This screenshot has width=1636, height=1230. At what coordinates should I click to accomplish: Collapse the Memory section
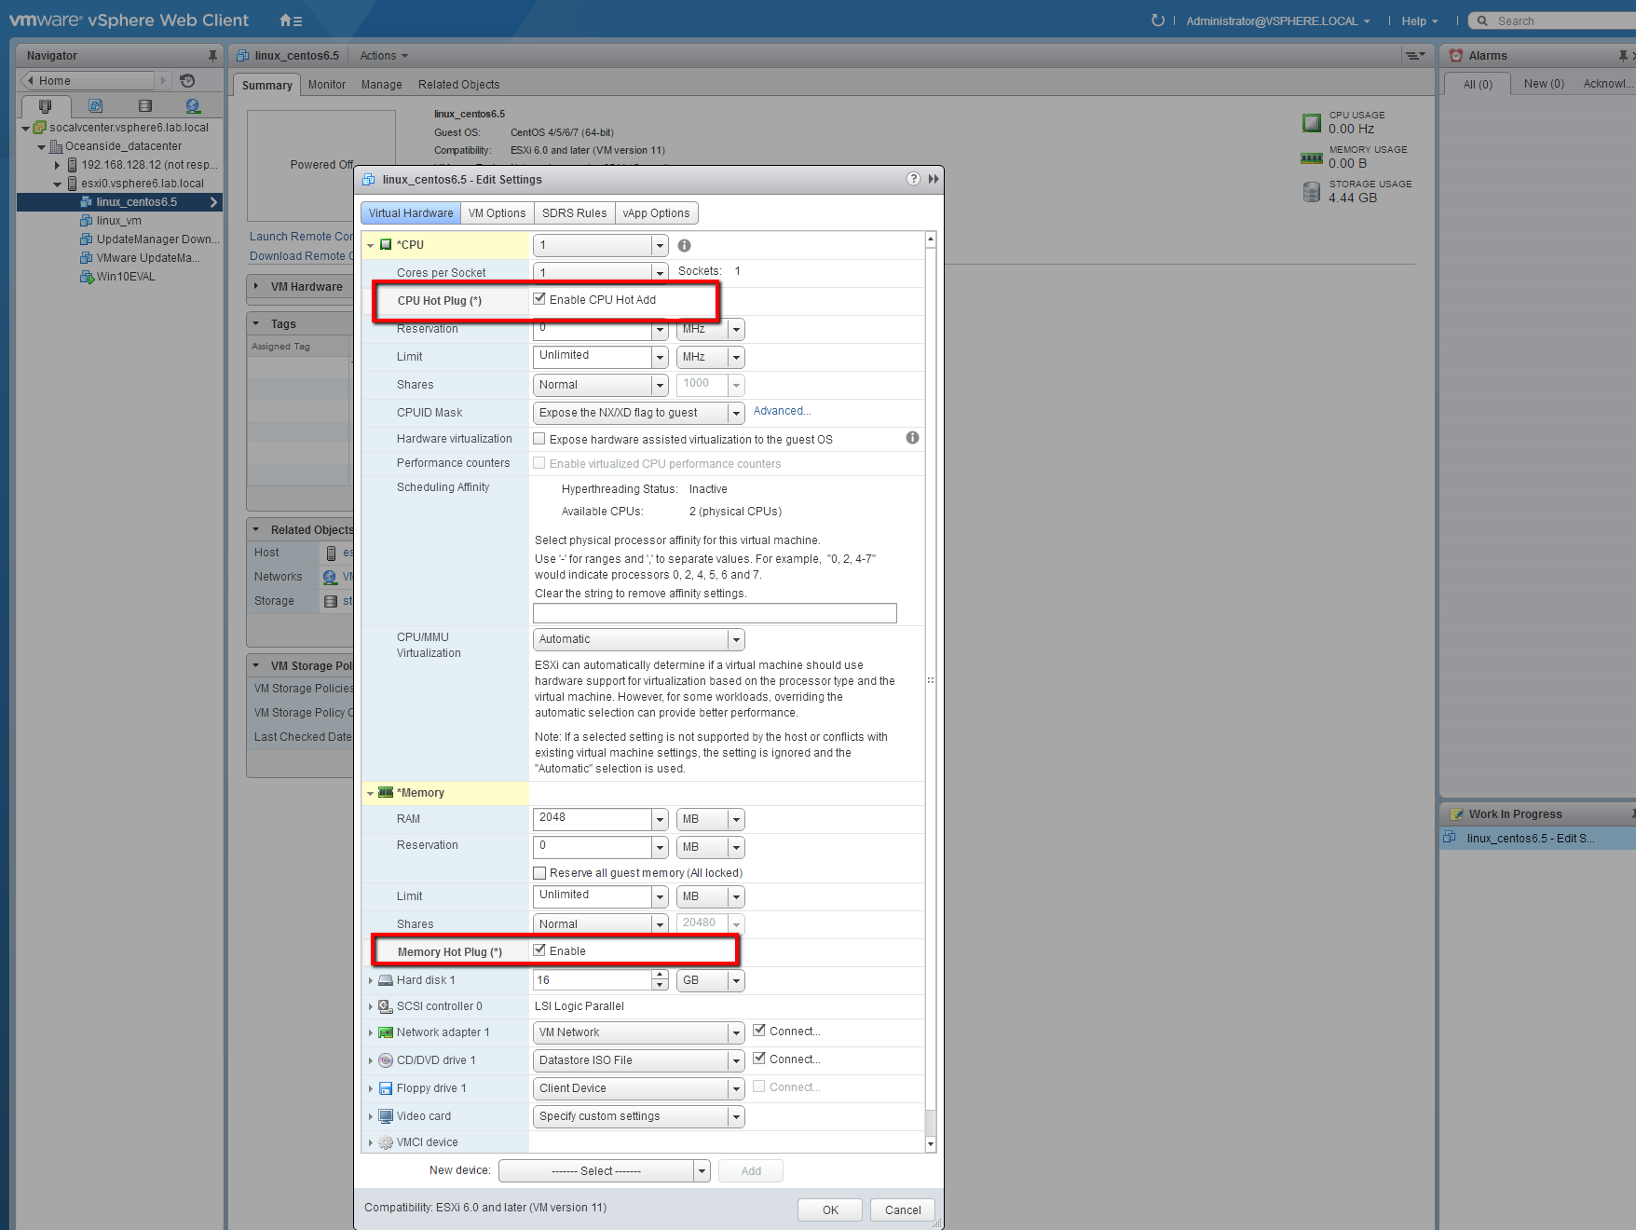point(370,794)
